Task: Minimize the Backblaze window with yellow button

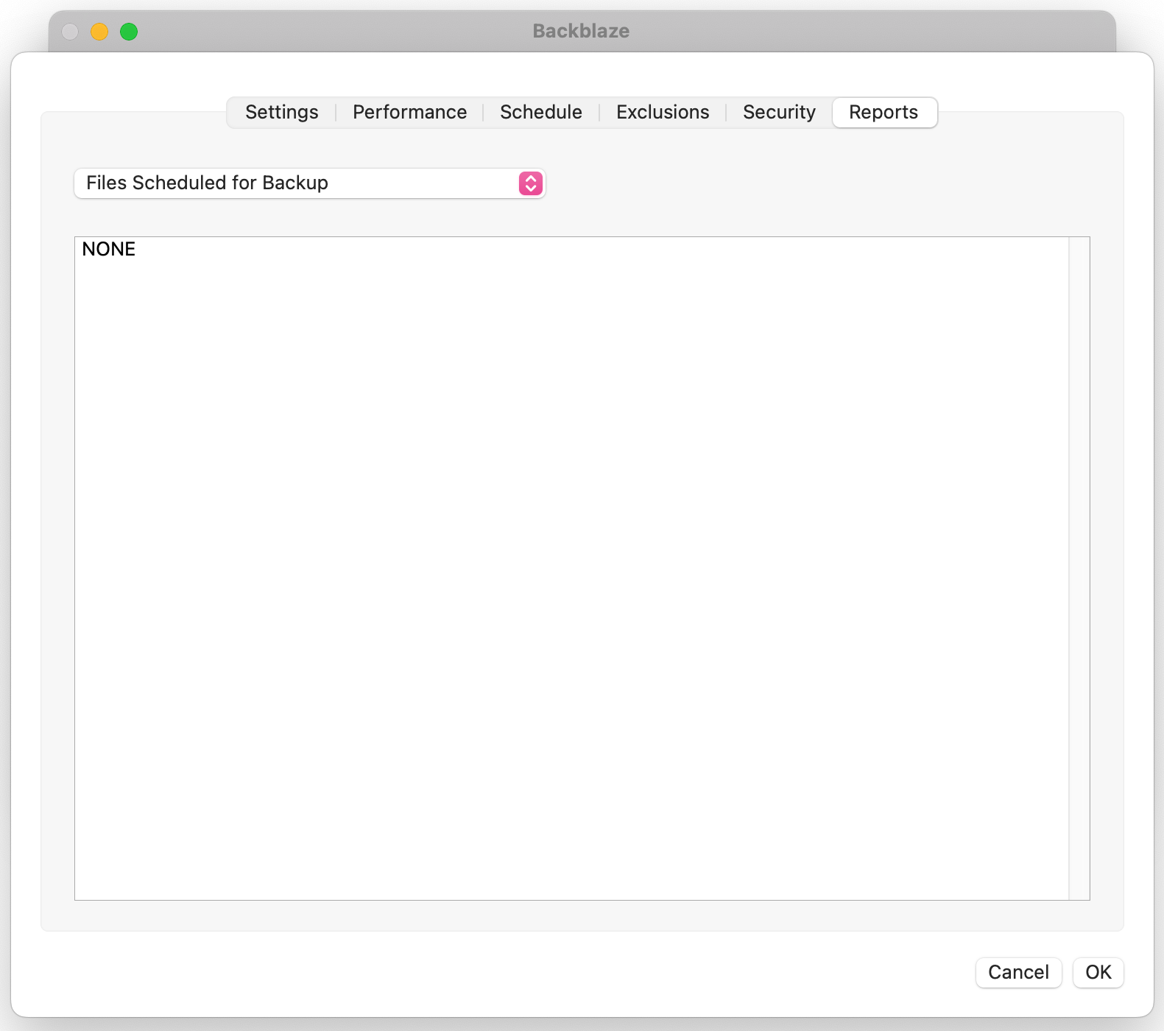Action: pyautogui.click(x=99, y=32)
